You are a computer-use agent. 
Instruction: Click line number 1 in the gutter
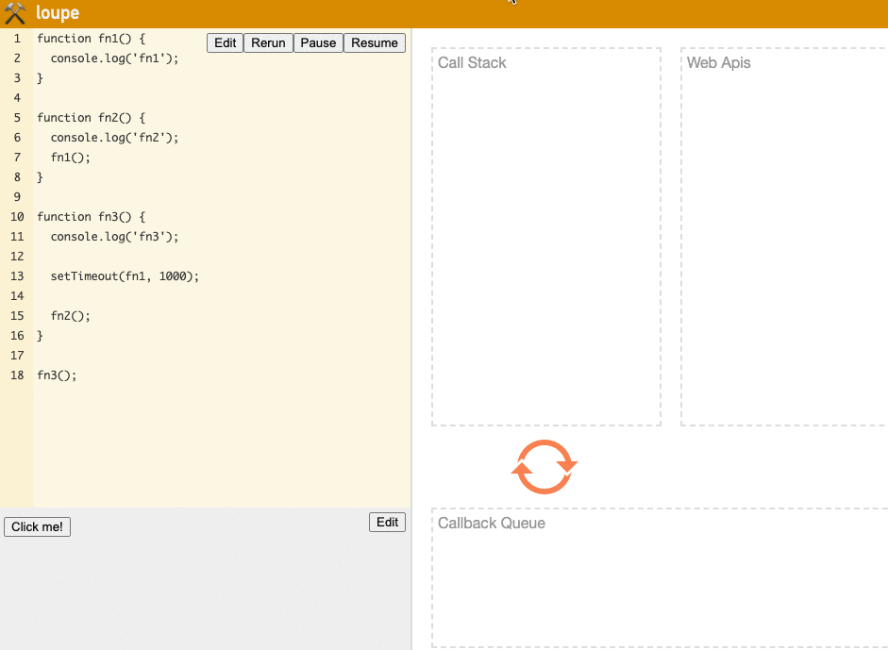[17, 39]
